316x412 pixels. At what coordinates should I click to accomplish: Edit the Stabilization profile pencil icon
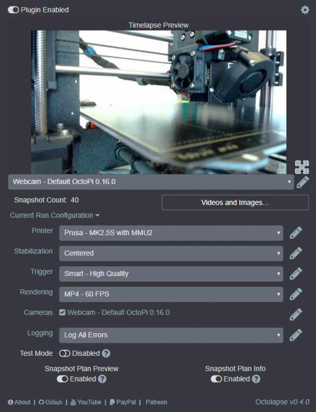tap(296, 253)
